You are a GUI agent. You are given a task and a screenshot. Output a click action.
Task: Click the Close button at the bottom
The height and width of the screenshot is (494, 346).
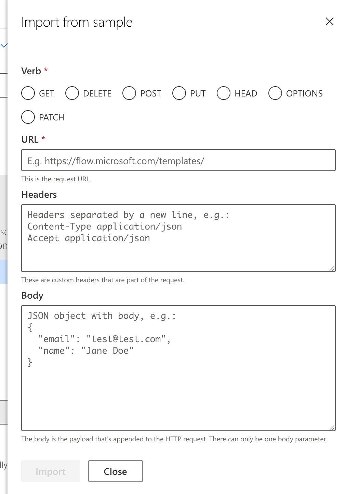coord(115,471)
